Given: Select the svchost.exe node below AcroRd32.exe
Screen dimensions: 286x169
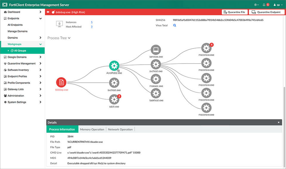Looking at the screenshot, I should [114, 83].
